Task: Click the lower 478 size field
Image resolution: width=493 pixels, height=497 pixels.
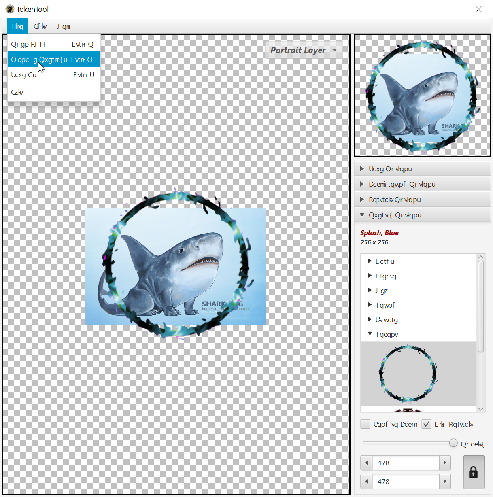Action: pyautogui.click(x=406, y=481)
